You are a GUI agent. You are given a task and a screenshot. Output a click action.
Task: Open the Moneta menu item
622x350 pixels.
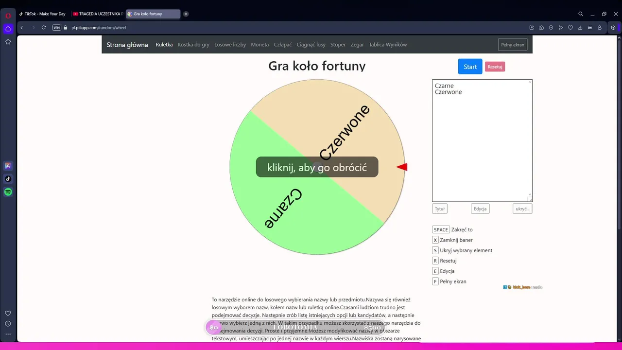(260, 45)
